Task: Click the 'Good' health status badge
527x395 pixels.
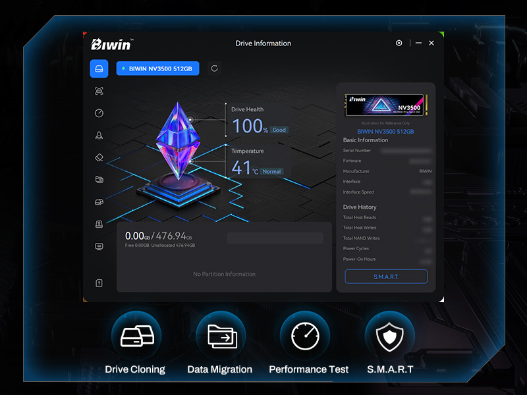Action: click(x=279, y=130)
